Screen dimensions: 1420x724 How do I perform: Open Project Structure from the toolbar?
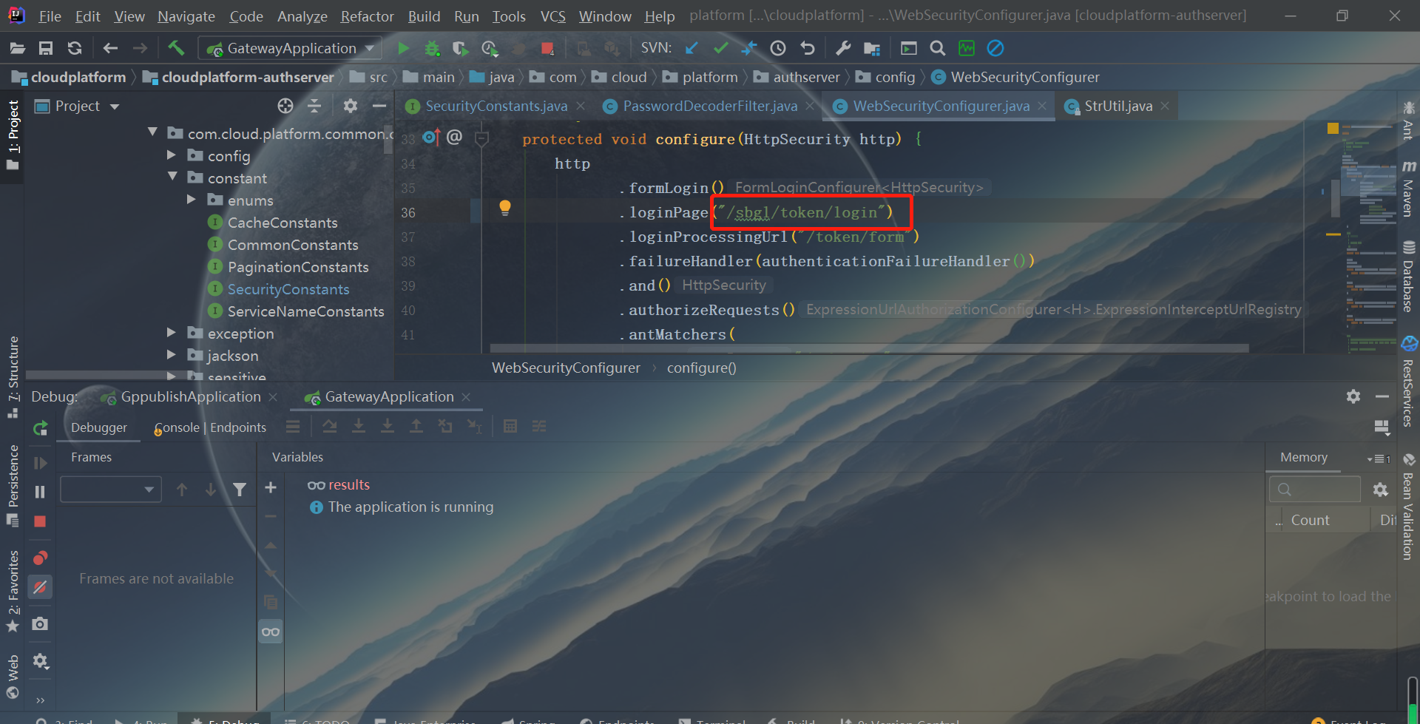(x=872, y=48)
